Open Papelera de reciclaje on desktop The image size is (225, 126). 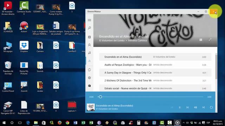tap(8, 68)
